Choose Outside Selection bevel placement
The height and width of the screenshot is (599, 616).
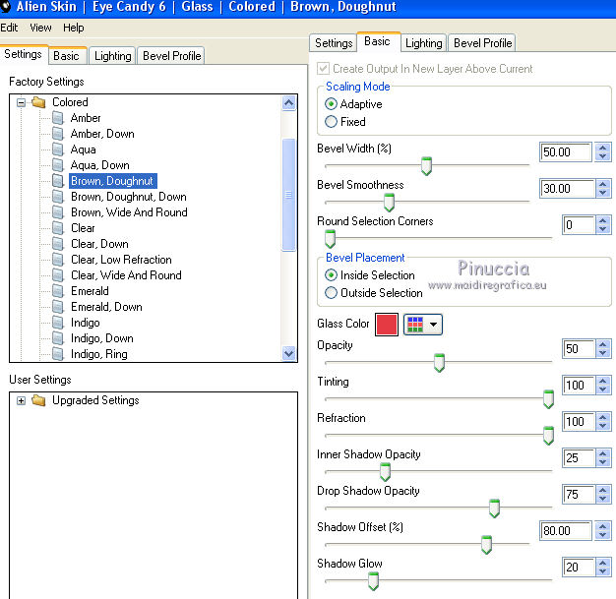coord(331,293)
